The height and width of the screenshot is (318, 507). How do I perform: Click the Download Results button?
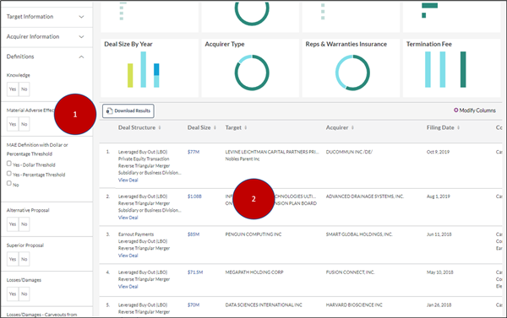point(128,110)
